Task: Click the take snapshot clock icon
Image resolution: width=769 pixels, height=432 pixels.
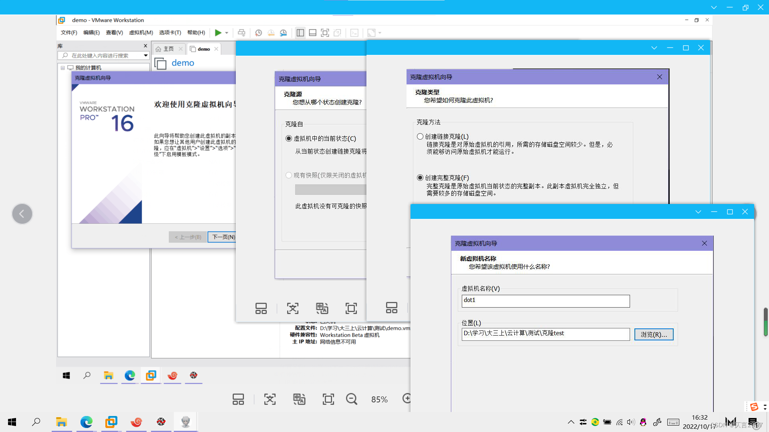Action: pos(258,33)
